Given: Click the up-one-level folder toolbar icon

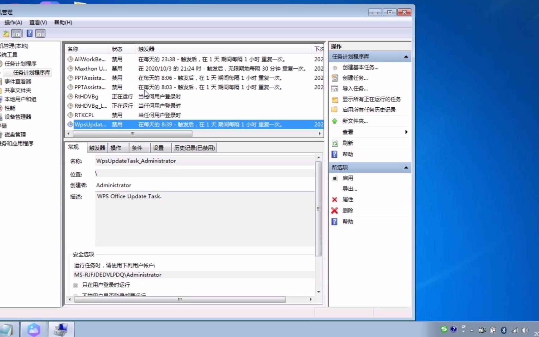Looking at the screenshot, I should (6, 33).
